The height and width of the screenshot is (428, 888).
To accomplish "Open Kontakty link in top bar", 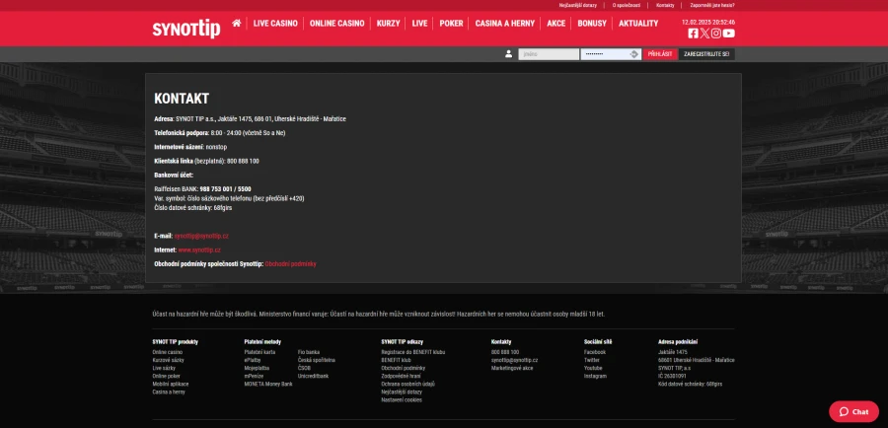I will click(665, 5).
